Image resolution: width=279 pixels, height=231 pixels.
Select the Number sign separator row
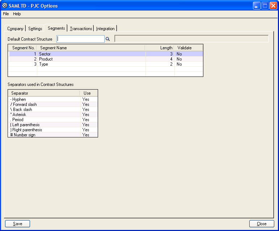coord(53,135)
